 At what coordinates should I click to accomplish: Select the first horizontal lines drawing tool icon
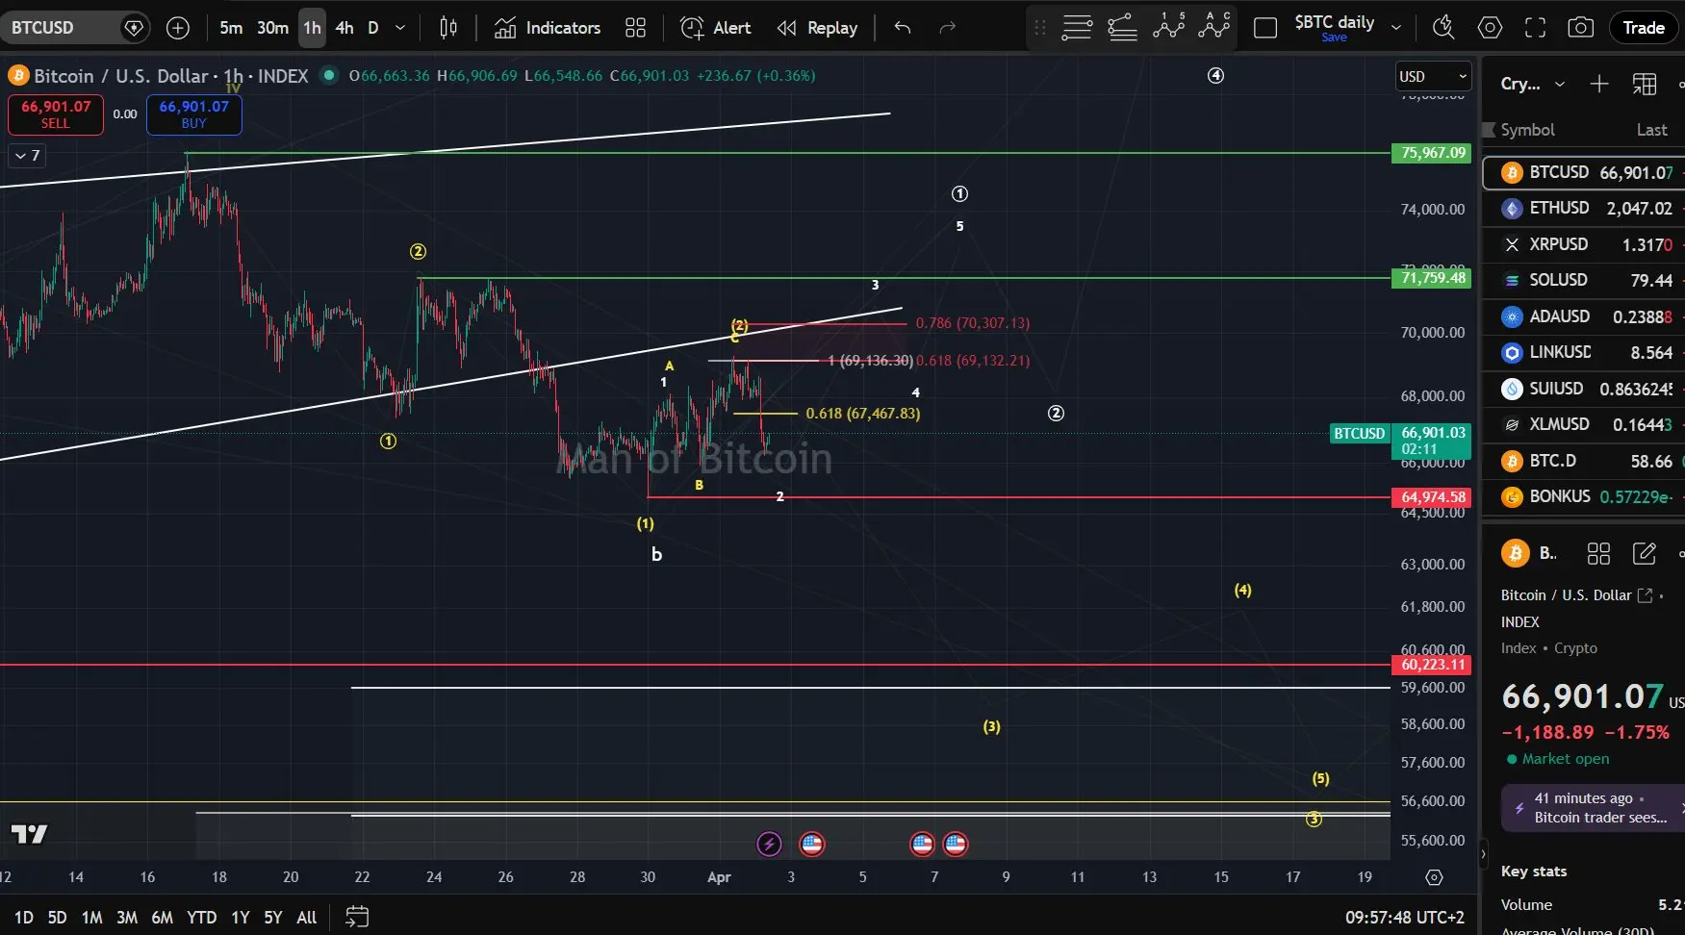[x=1076, y=28]
